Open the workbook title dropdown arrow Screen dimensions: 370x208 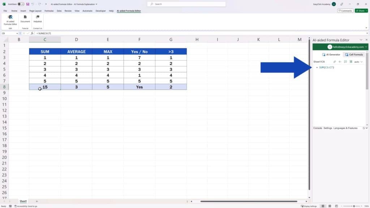[96, 4]
